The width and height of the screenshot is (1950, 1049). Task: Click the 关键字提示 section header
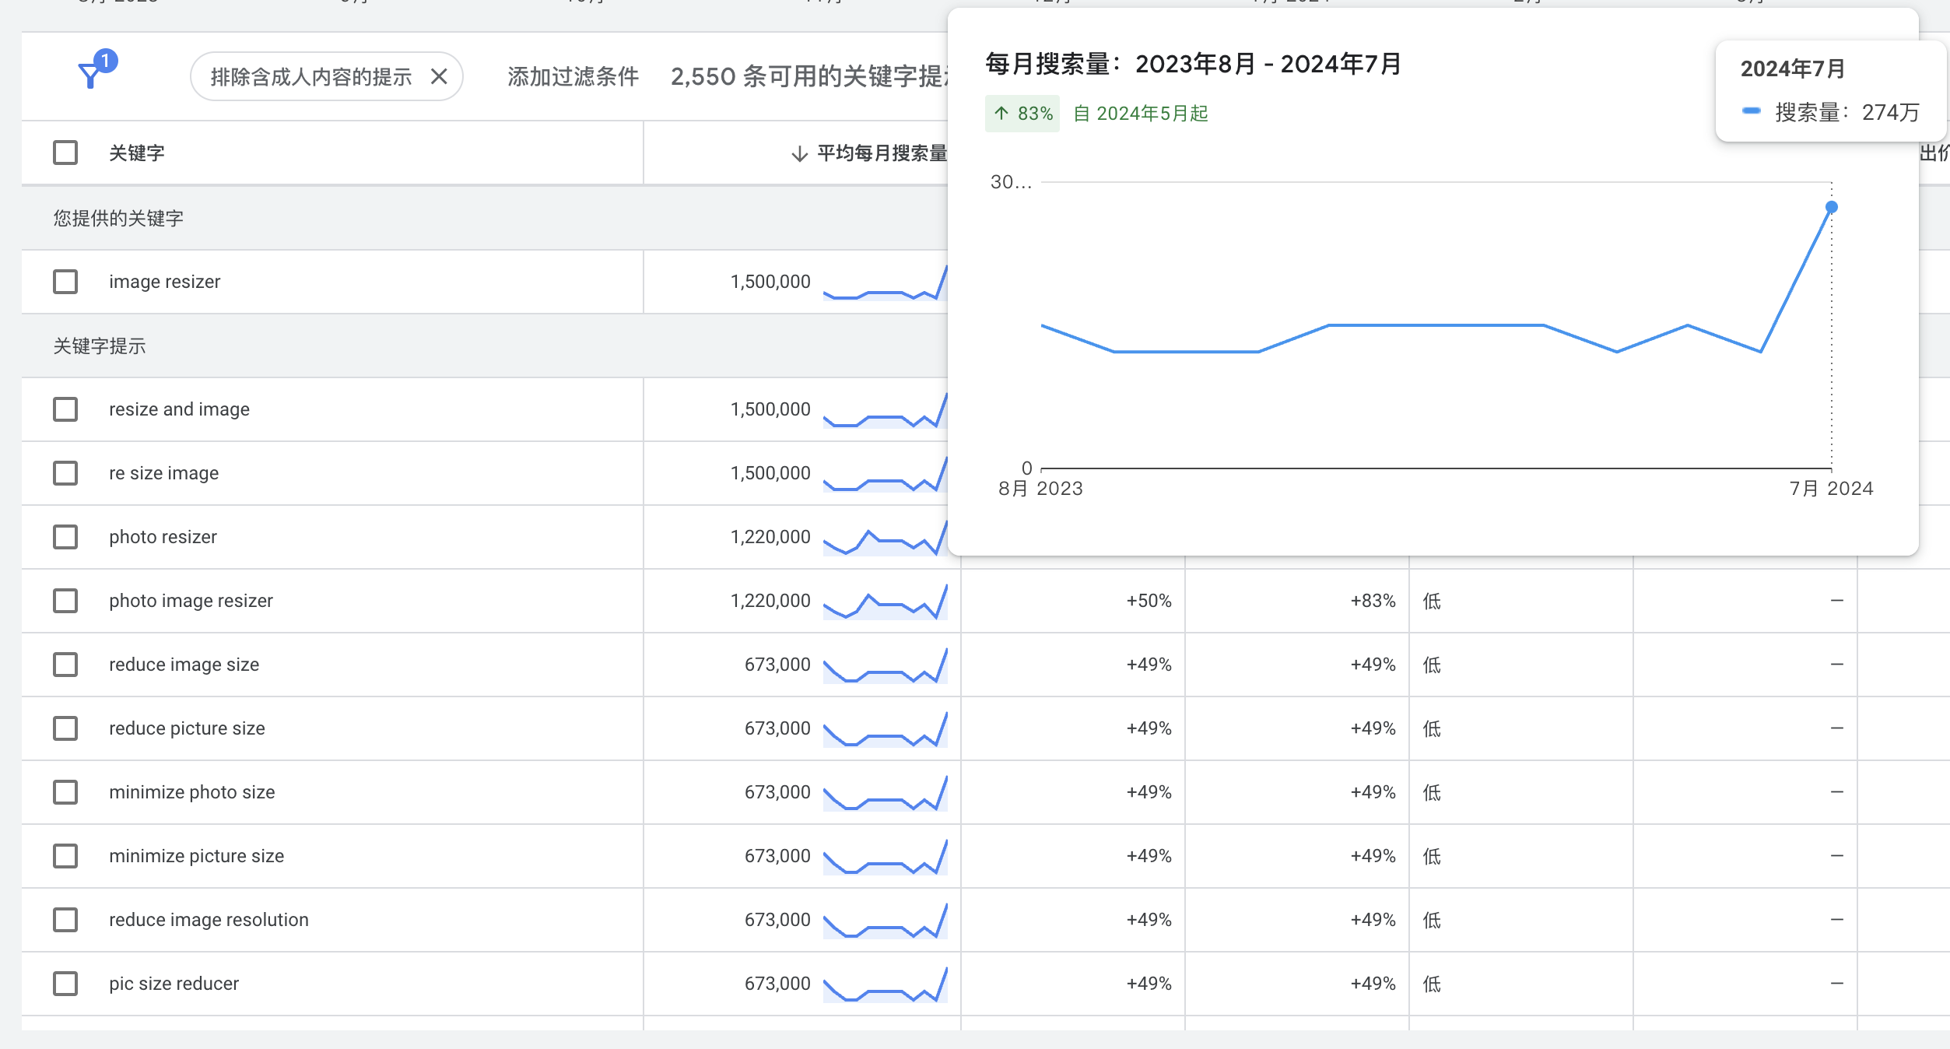click(100, 346)
